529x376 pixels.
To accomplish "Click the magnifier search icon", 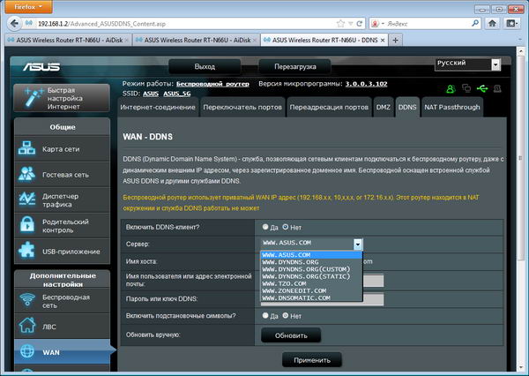I will (475, 23).
